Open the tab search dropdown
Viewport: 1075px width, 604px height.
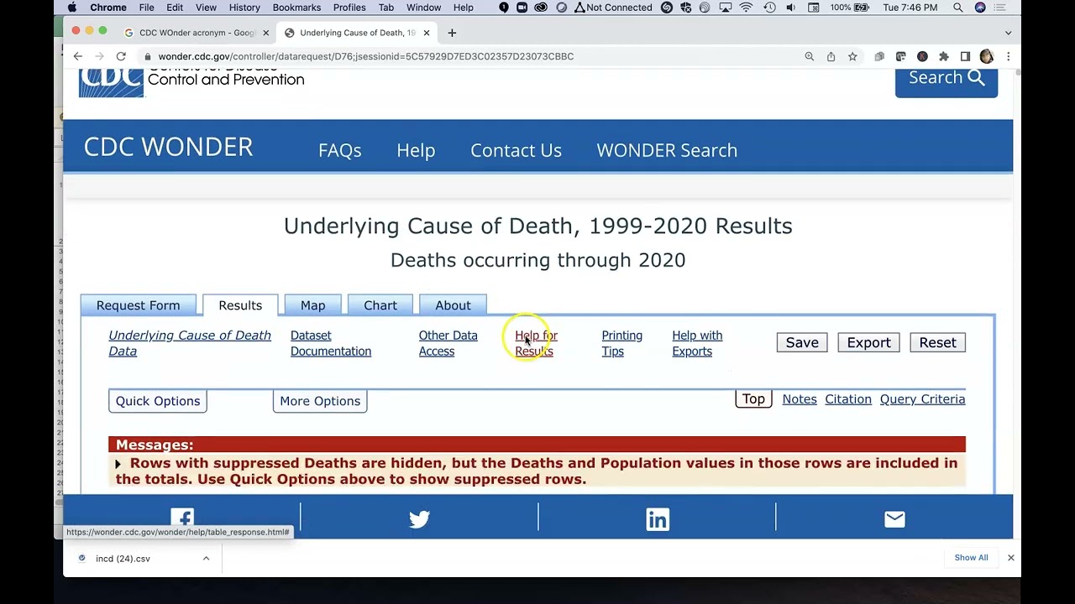click(1008, 33)
